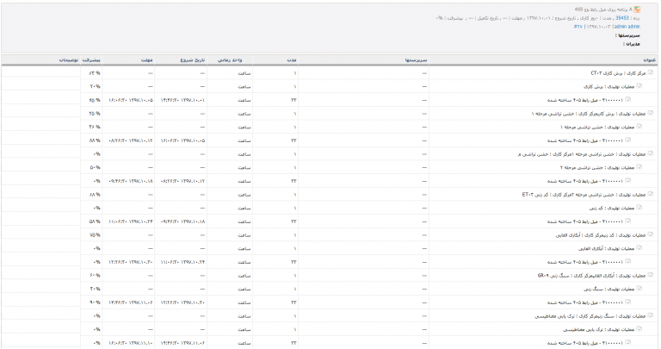Click the تاریخ شروع column header
The width and height of the screenshot is (661, 349).
[x=193, y=60]
